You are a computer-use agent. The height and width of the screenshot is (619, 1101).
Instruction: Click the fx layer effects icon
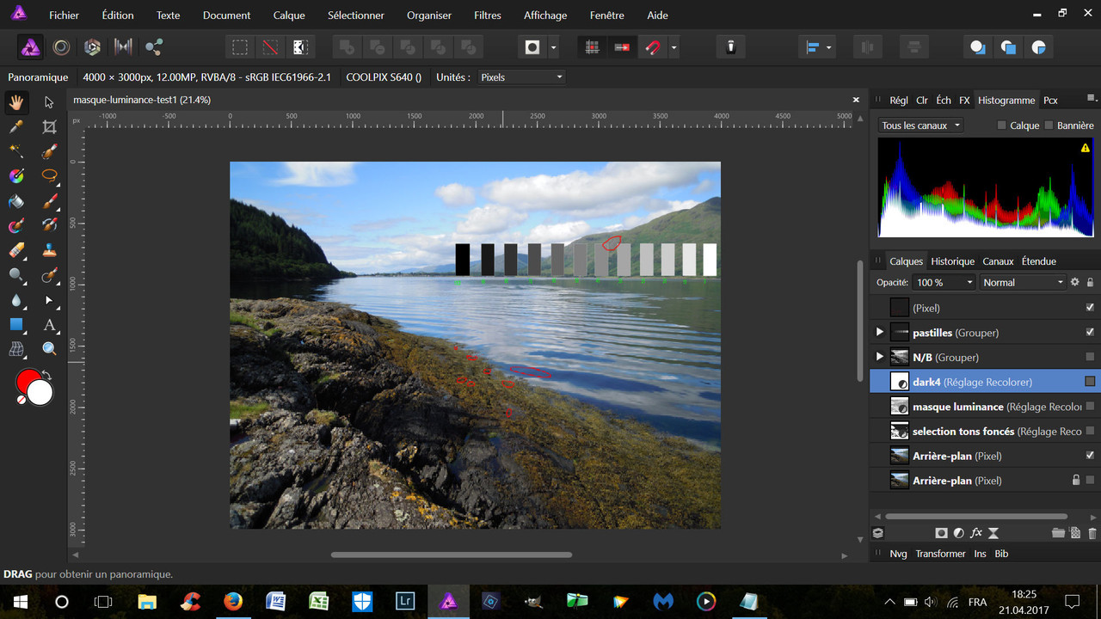click(x=976, y=533)
